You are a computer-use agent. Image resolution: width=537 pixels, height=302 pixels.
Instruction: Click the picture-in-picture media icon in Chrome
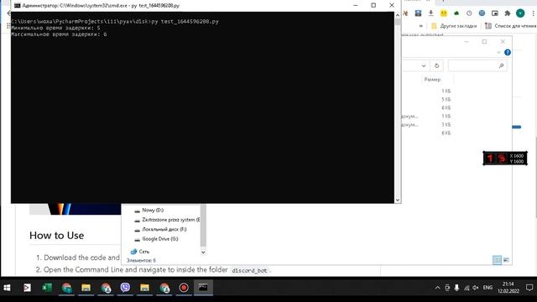pos(495,13)
